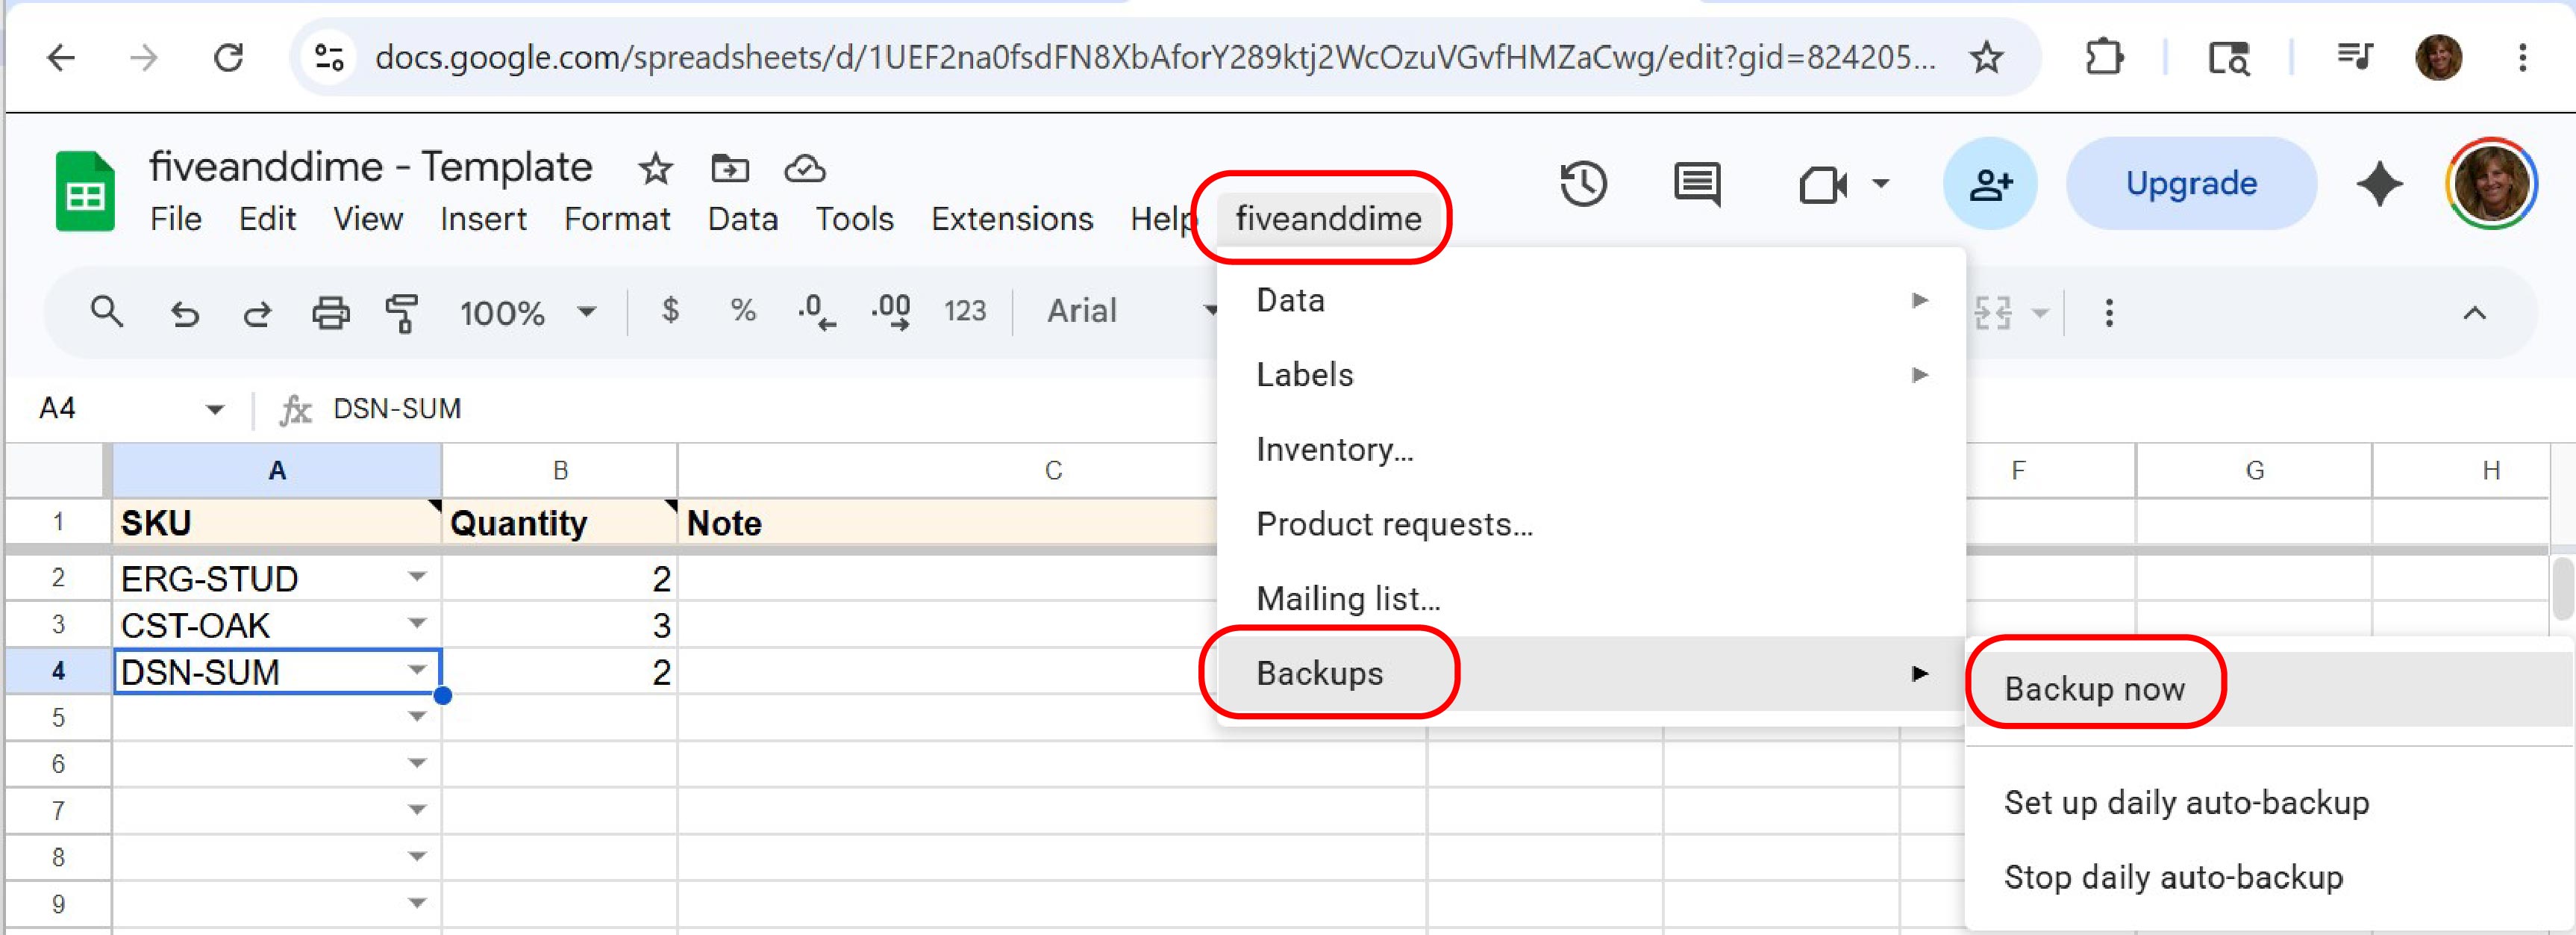Viewport: 2576px width, 935px height.
Task: Open the Insert menu
Action: (x=483, y=220)
